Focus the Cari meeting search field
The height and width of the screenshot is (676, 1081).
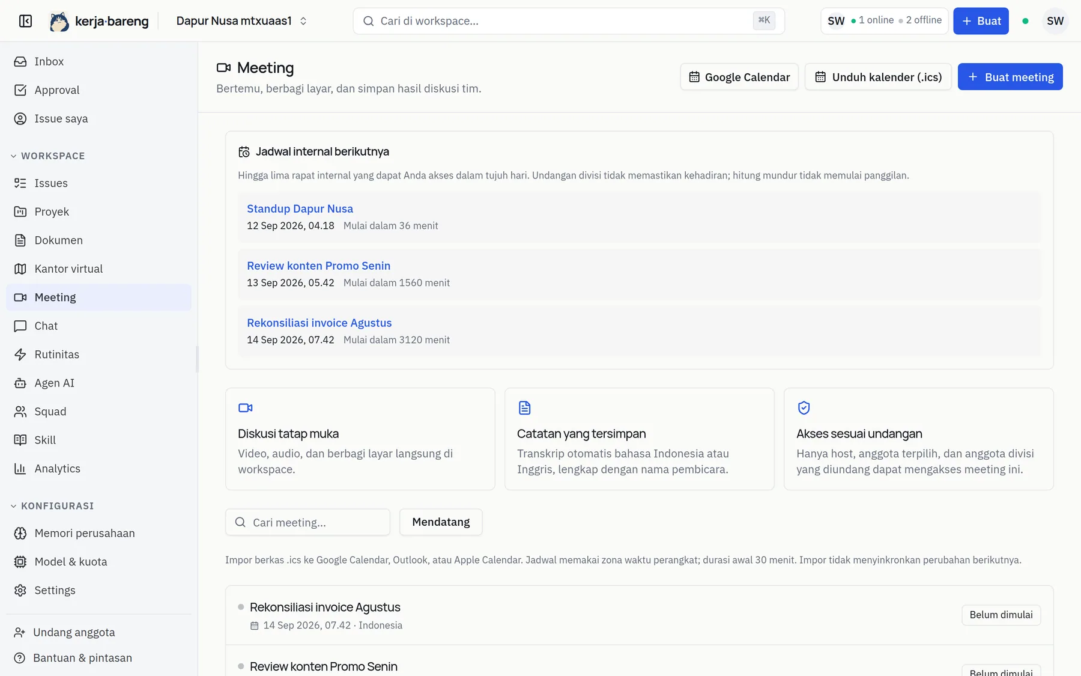[x=307, y=522]
